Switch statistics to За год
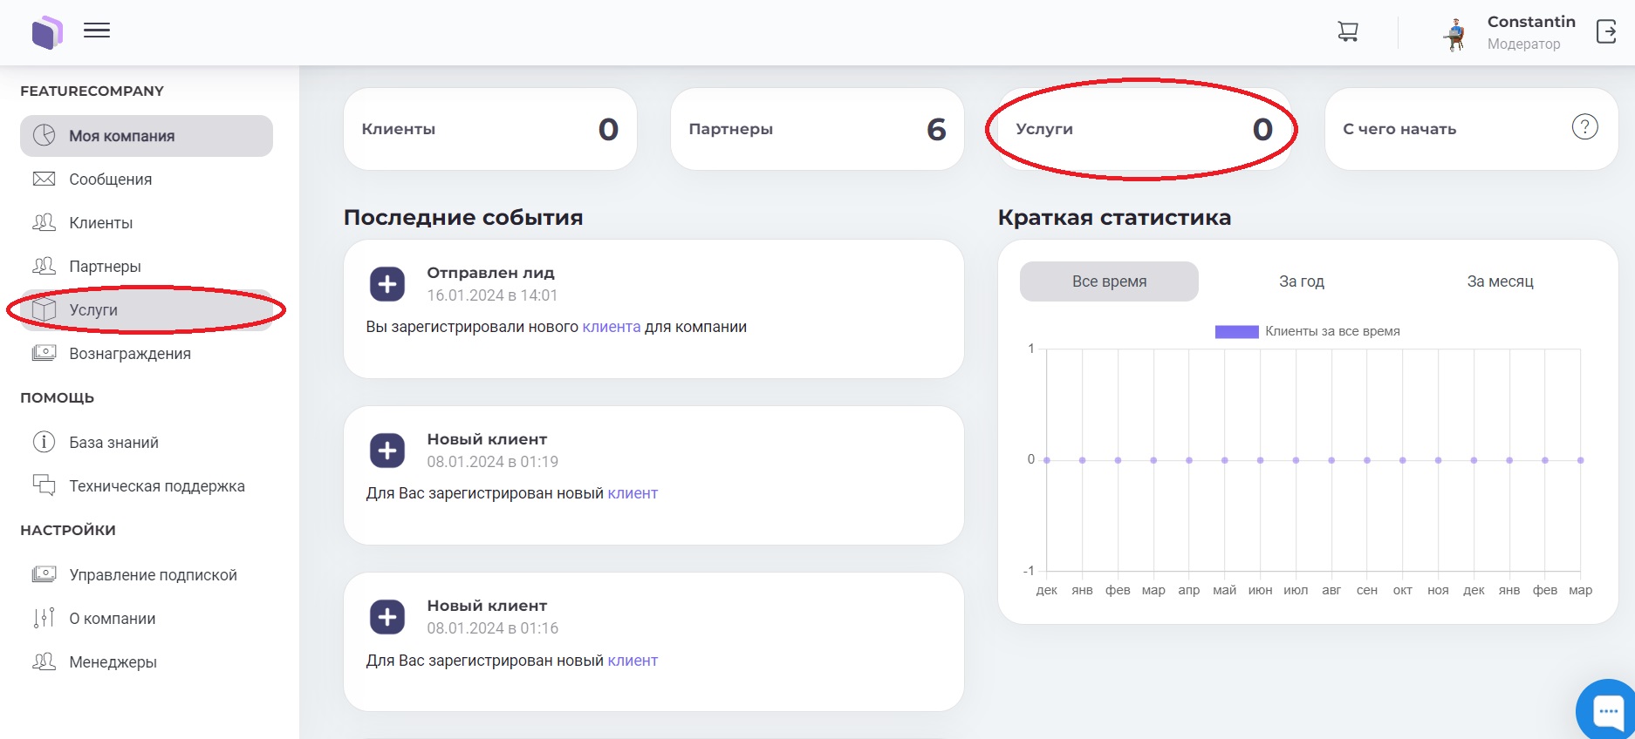This screenshot has height=739, width=1635. pyautogui.click(x=1301, y=281)
